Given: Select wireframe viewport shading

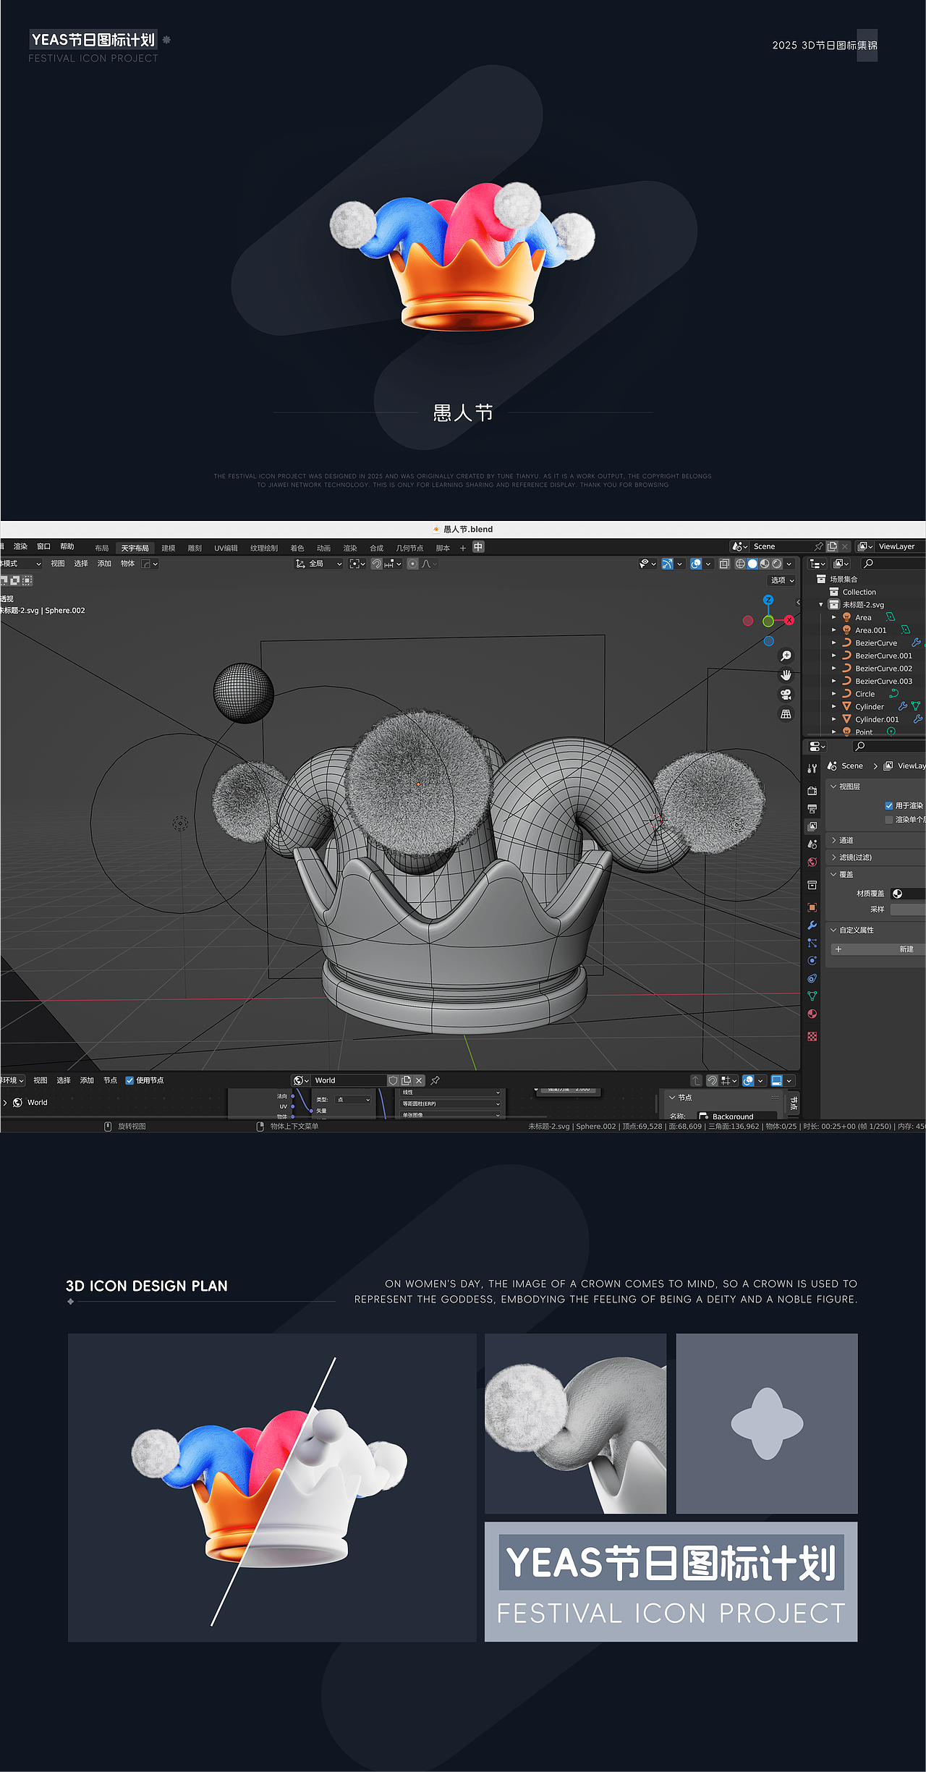Looking at the screenshot, I should (740, 564).
